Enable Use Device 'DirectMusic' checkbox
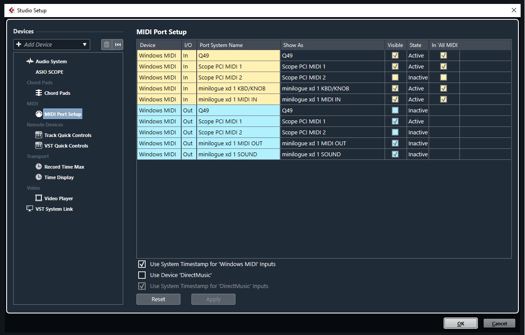Viewport: 525px width, 335px height. point(142,275)
